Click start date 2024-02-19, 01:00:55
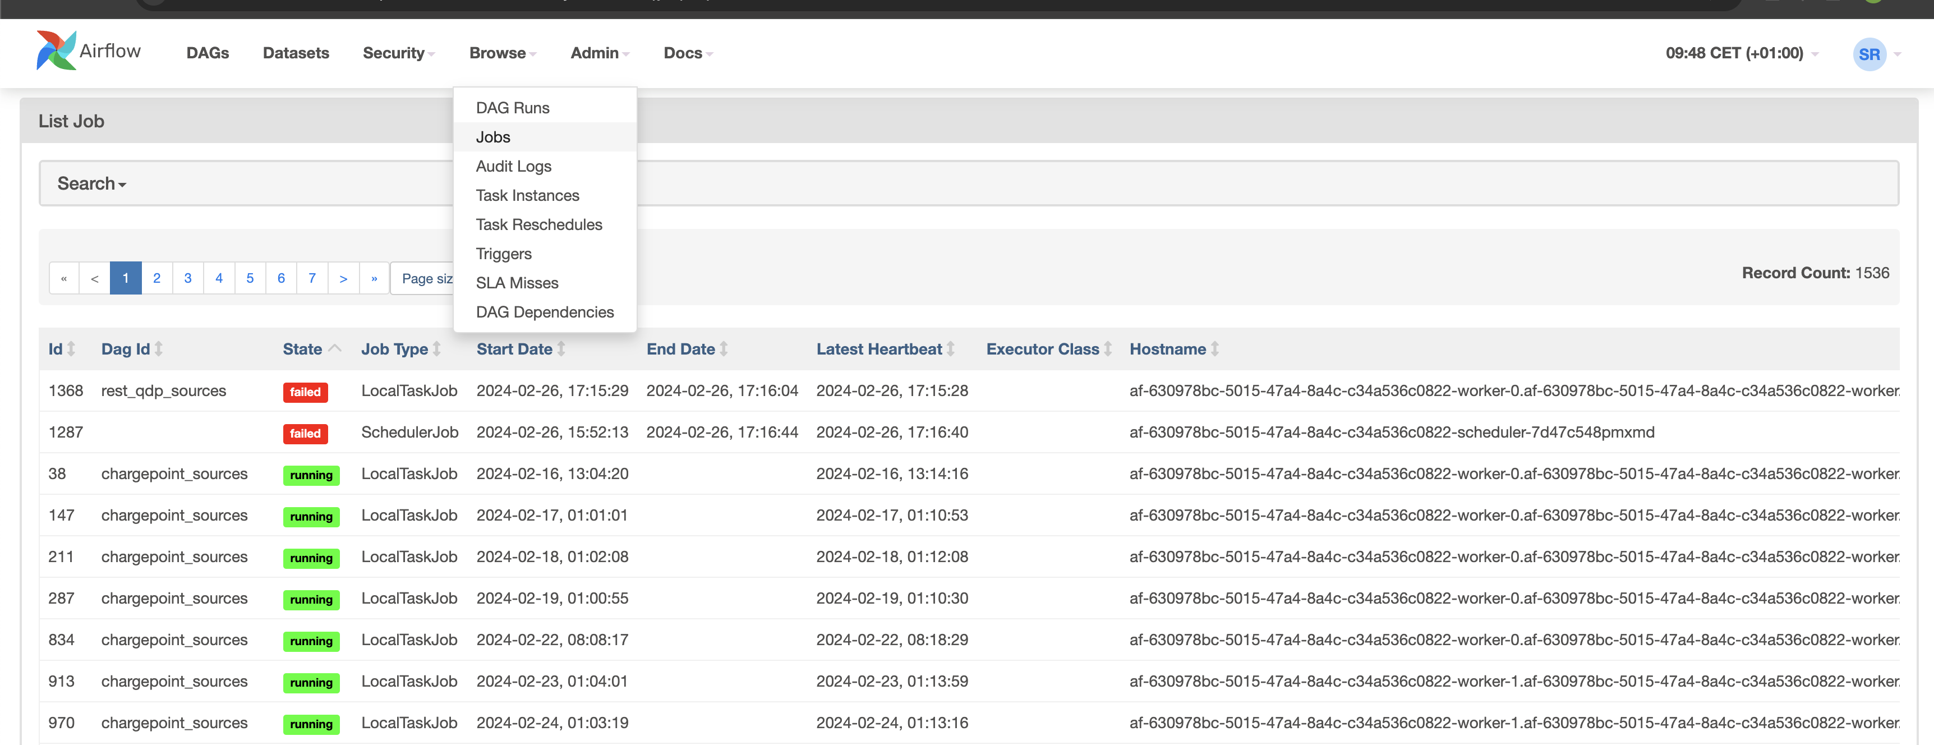Viewport: 1934px width, 745px height. [x=552, y=599]
